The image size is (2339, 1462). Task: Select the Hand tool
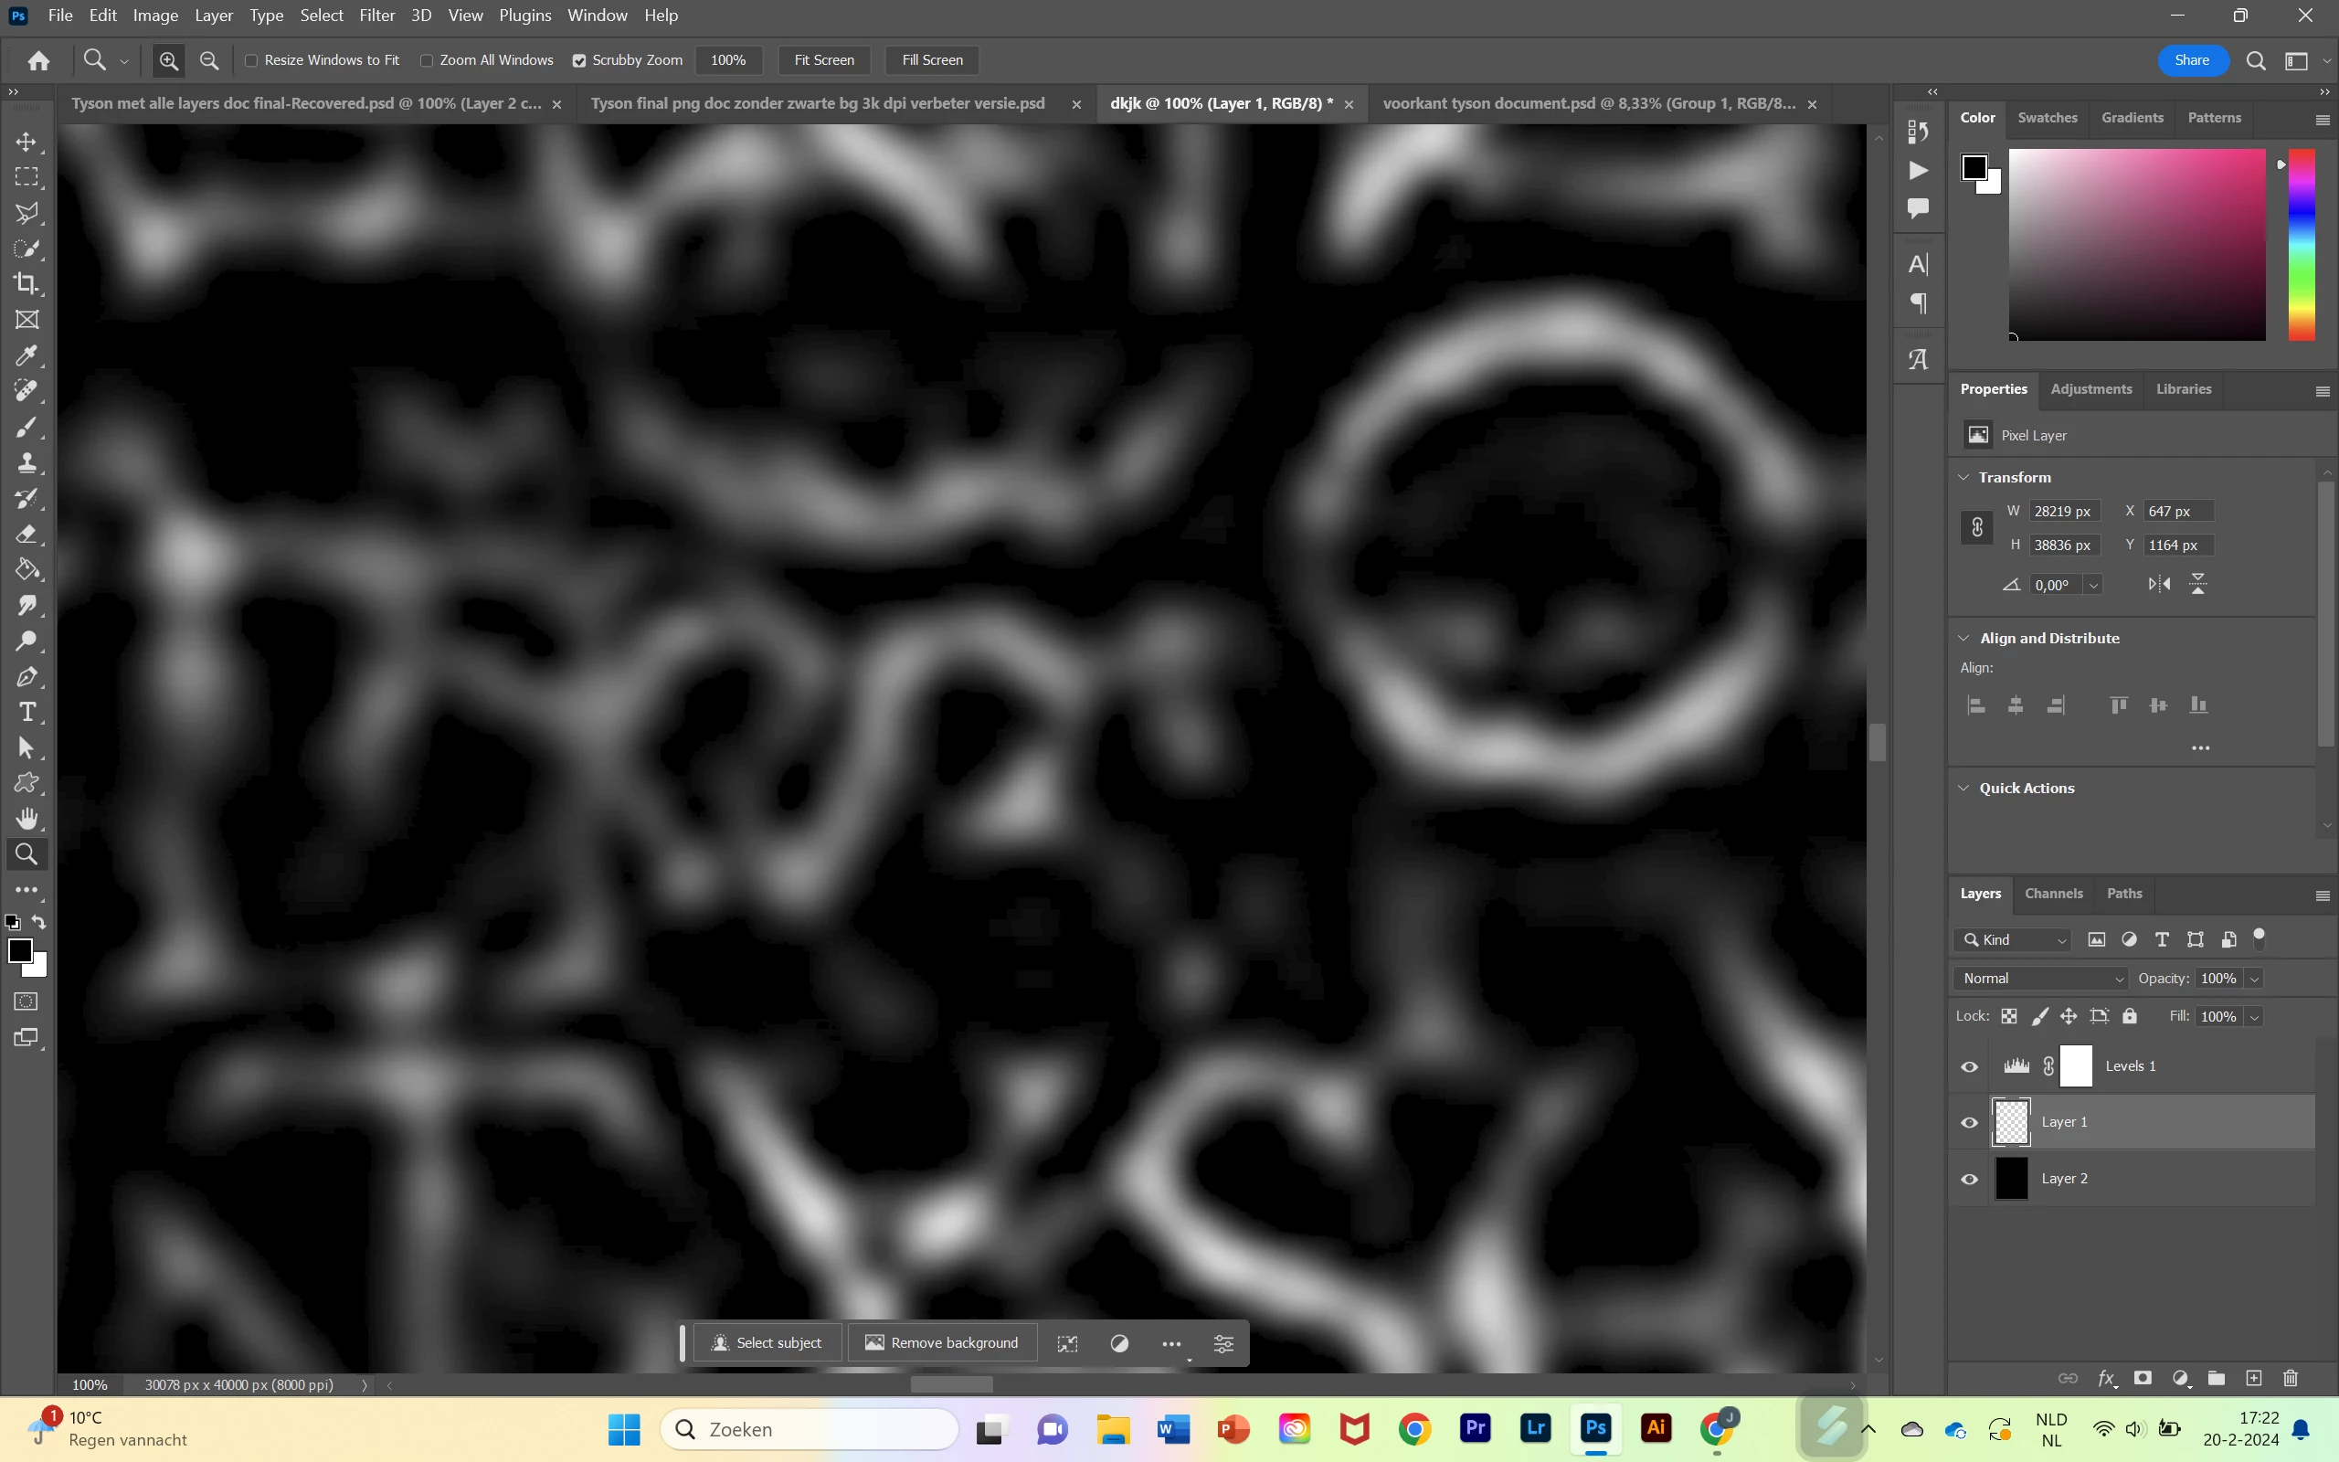click(x=27, y=819)
